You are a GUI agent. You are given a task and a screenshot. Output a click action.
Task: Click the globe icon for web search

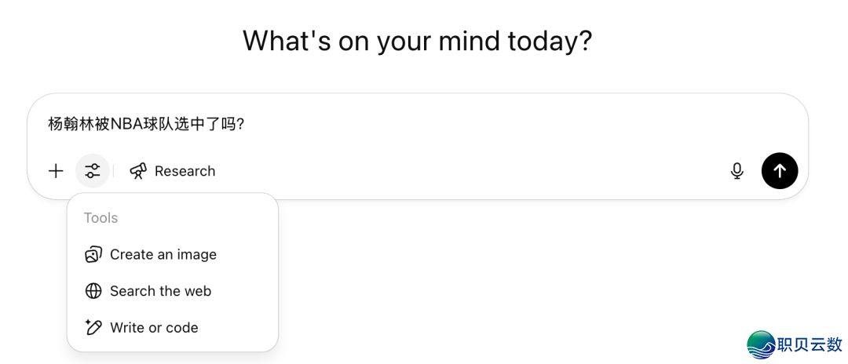(x=93, y=291)
